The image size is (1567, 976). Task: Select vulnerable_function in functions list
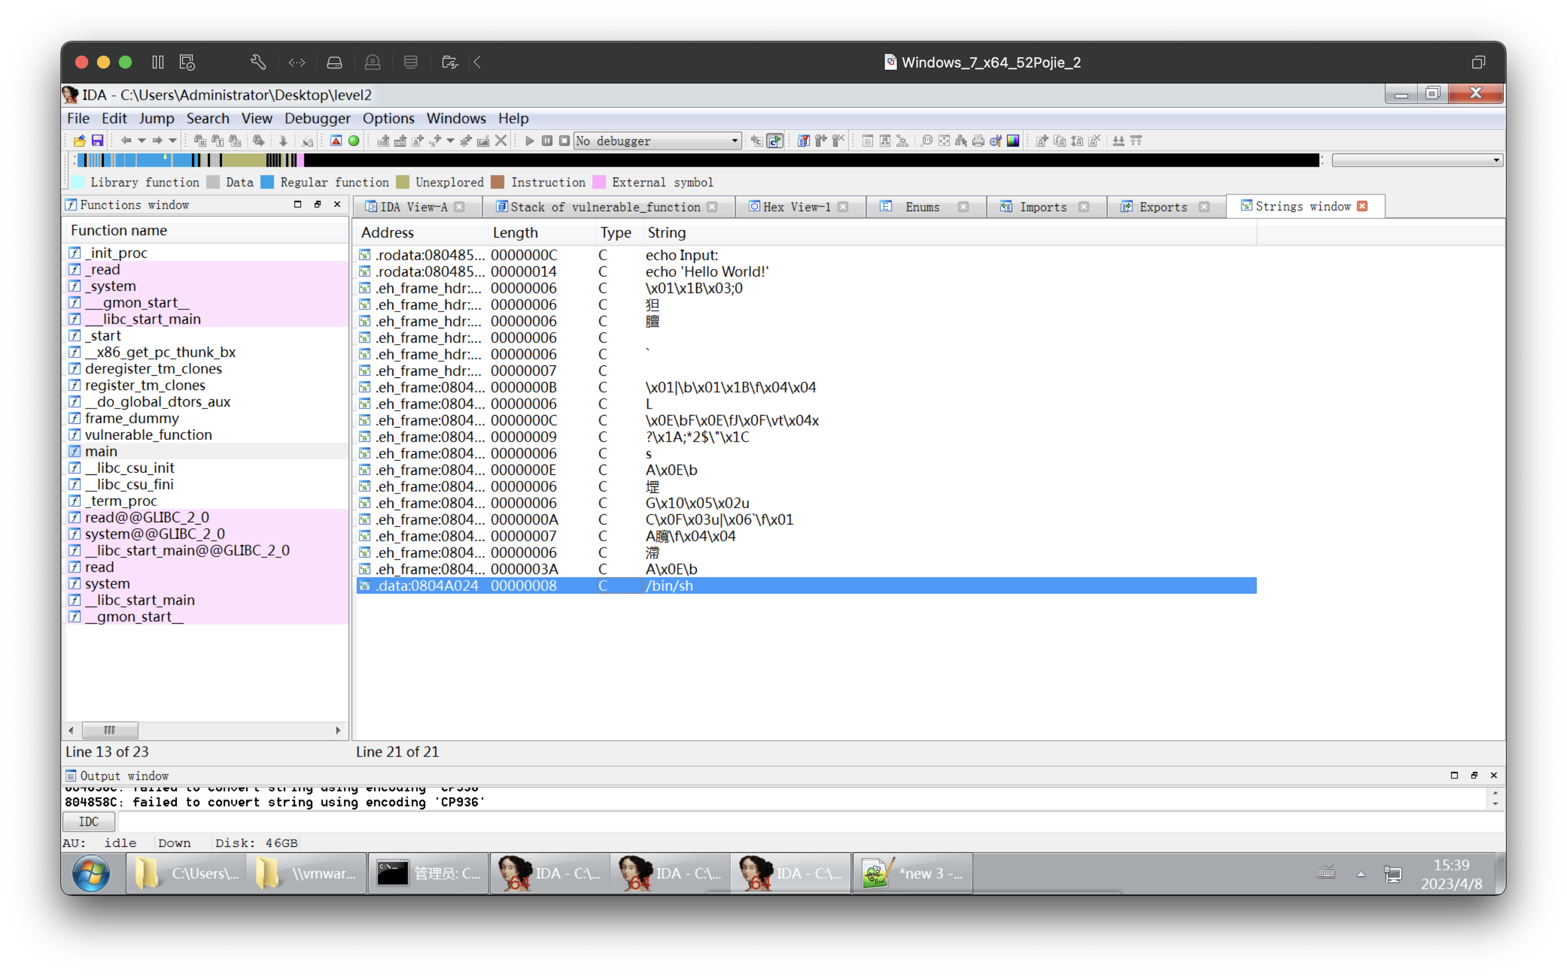[x=148, y=435]
